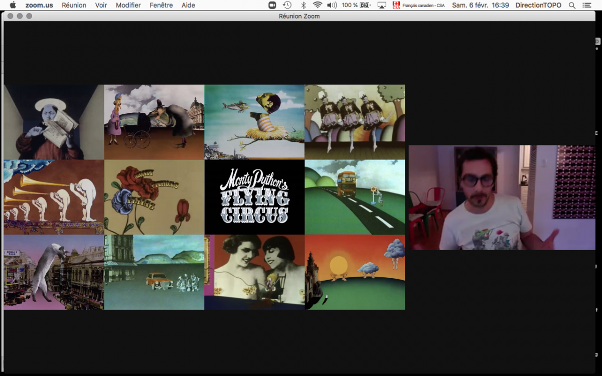This screenshot has width=602, height=376.
Task: Open the Wi-Fi status menu
Action: coord(317,5)
